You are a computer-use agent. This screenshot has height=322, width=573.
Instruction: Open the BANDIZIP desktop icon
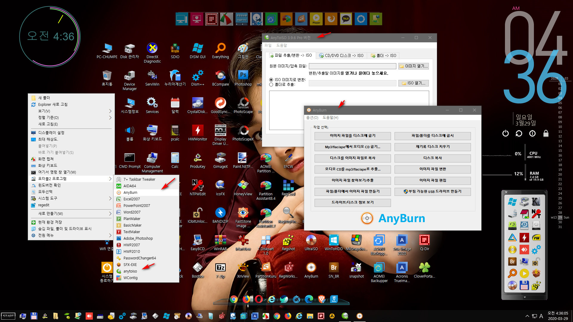(x=220, y=215)
